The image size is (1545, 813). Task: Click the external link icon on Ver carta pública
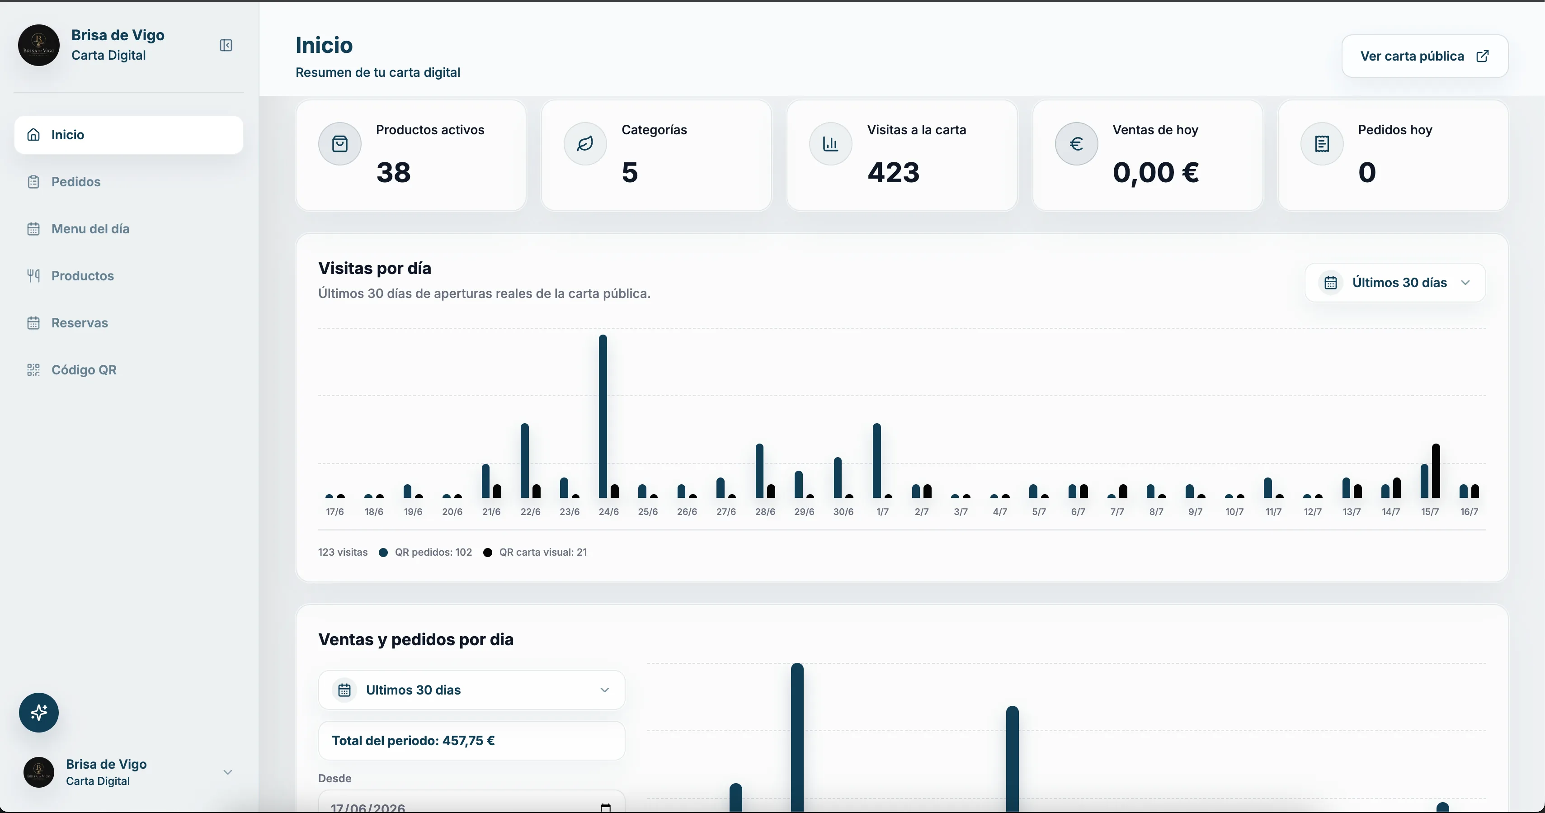point(1482,57)
